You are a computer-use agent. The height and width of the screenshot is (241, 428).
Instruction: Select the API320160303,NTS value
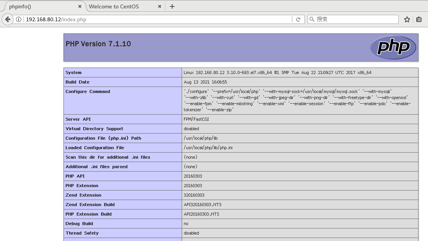point(203,205)
